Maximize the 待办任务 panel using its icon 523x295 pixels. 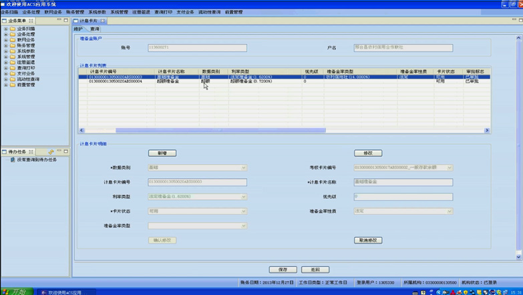pos(65,152)
